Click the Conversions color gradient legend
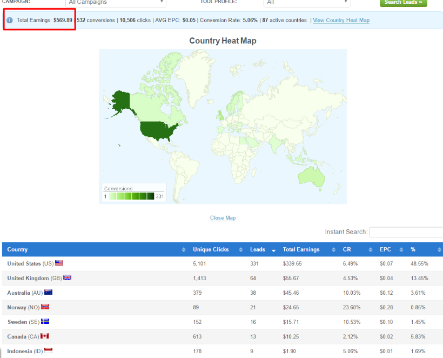443x358 pixels. [131, 196]
